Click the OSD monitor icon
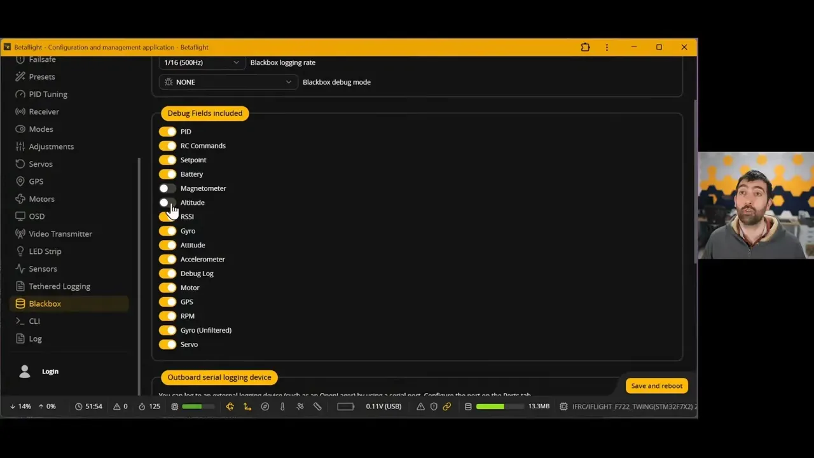The image size is (814, 458). [20, 216]
